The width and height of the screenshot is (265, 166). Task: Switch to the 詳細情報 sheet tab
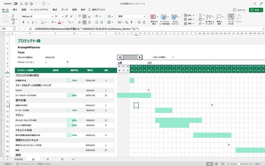(18, 159)
